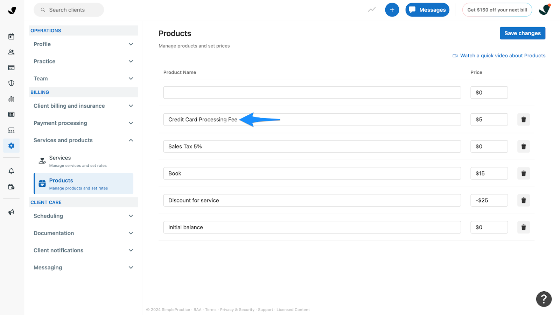Open the account avatar menu at top right
The image size is (560, 315).
point(544,9)
